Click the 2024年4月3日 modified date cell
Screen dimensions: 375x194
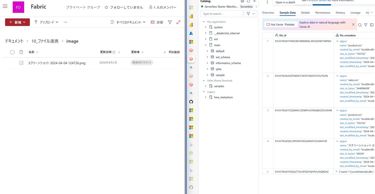point(108,63)
